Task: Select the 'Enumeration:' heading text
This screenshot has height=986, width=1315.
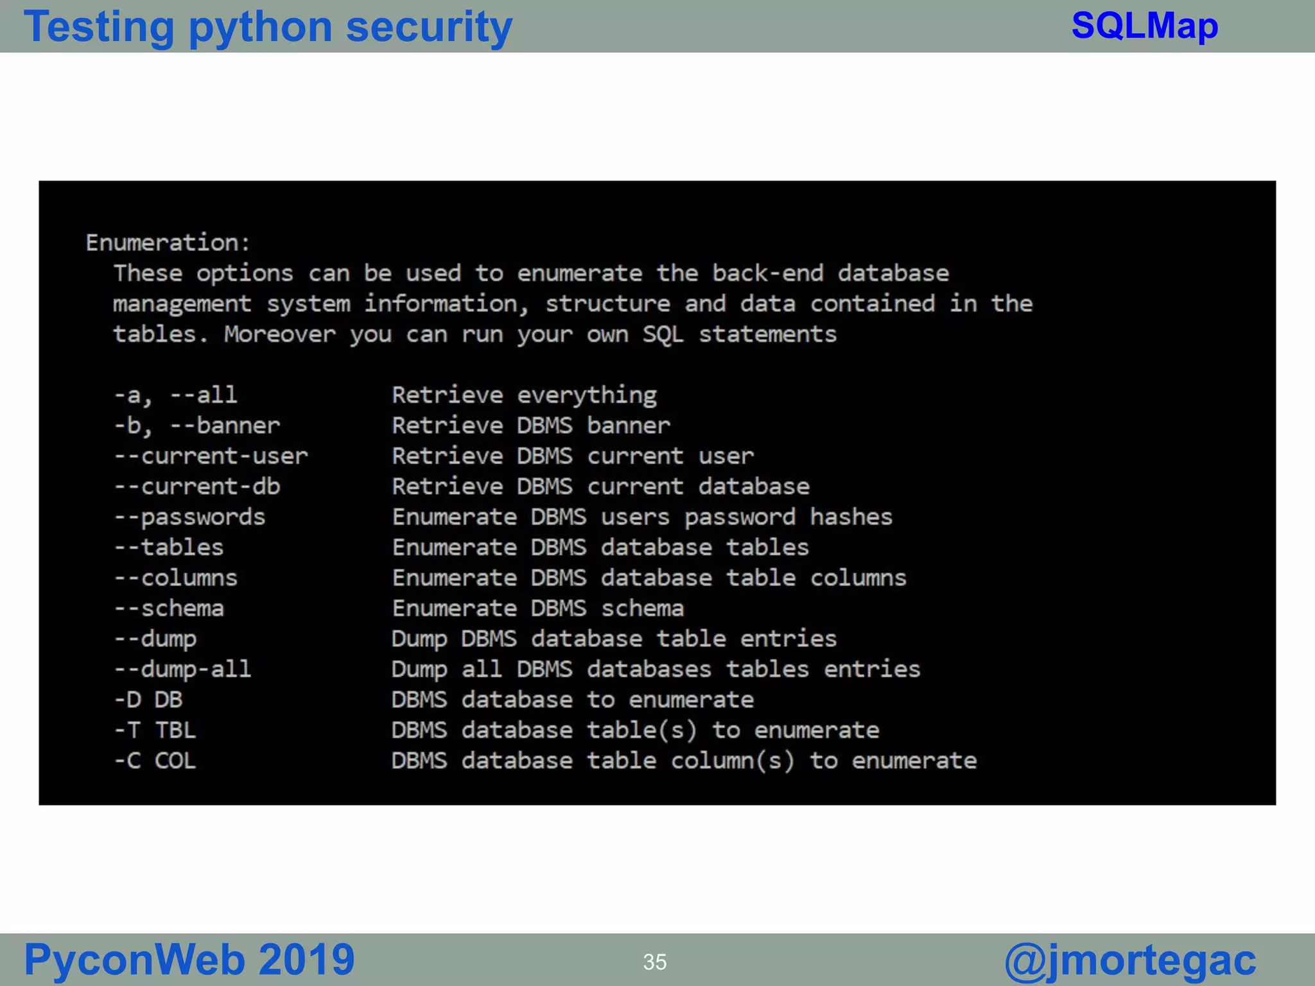Action: tap(168, 243)
